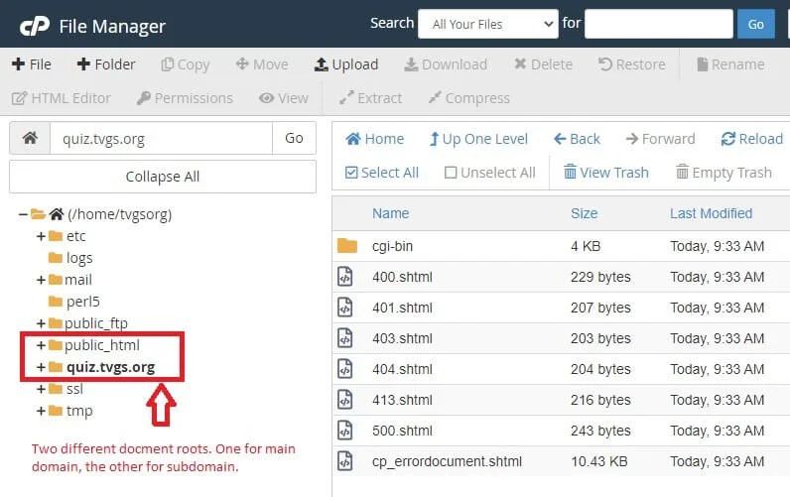Go Up One Level
The height and width of the screenshot is (497, 790).
click(478, 139)
